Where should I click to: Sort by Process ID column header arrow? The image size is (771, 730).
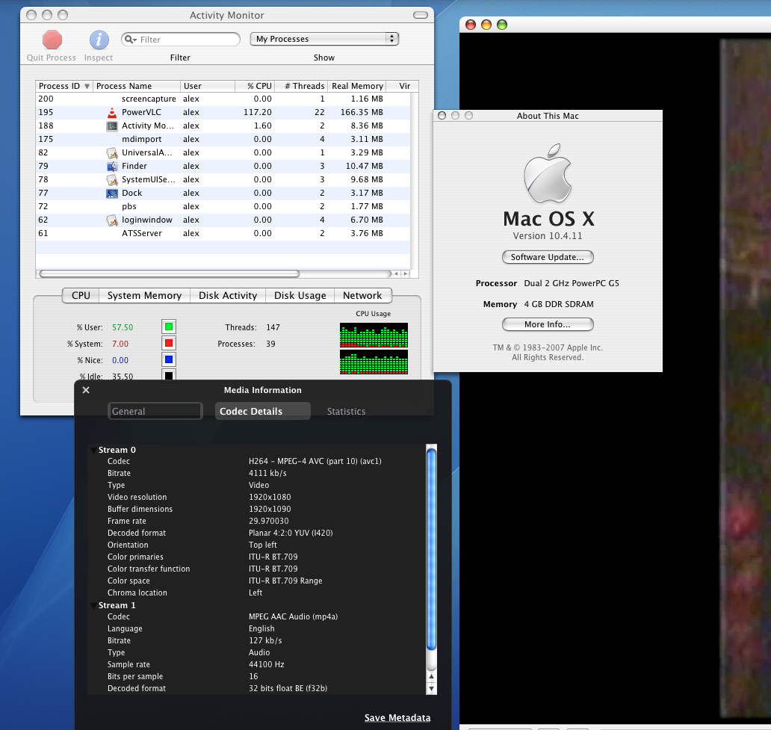coord(87,86)
